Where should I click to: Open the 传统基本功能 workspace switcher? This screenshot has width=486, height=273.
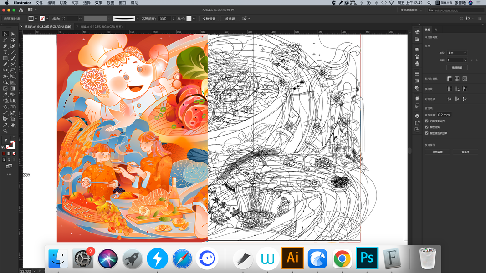point(411,10)
